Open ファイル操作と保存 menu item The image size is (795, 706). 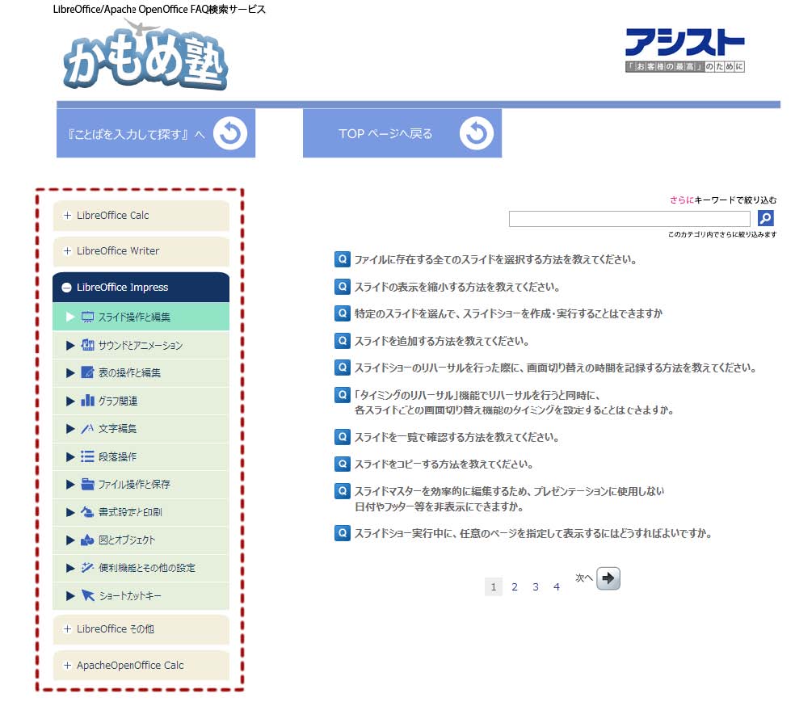coord(141,485)
